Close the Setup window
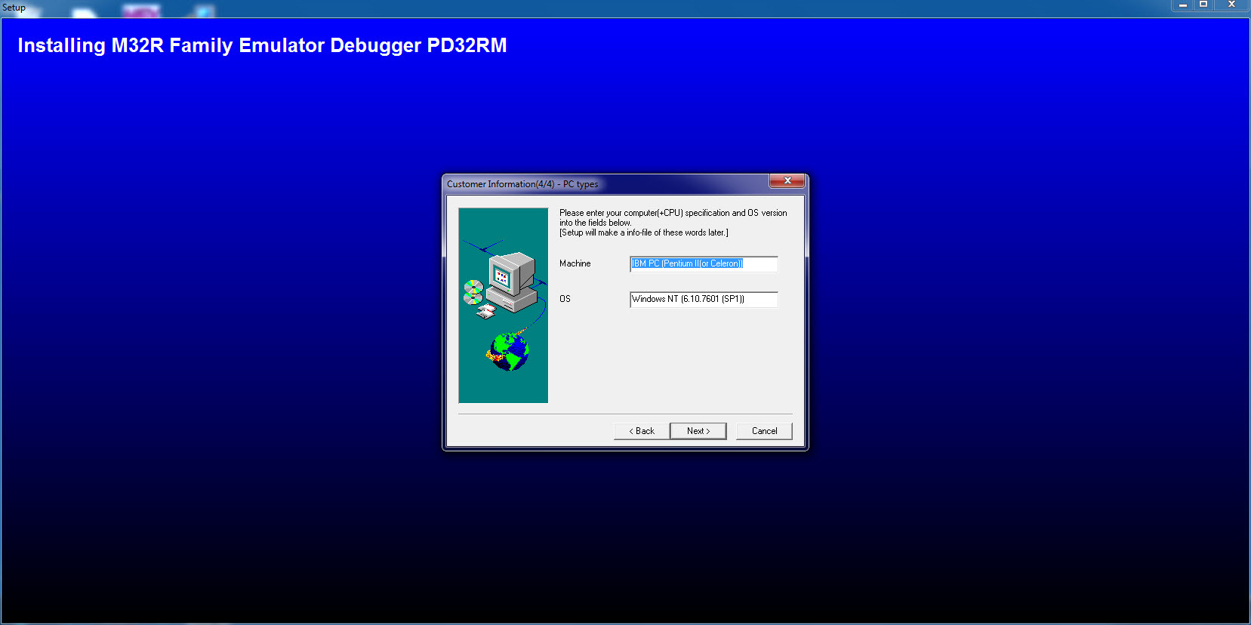The image size is (1251, 625). pyautogui.click(x=1231, y=5)
